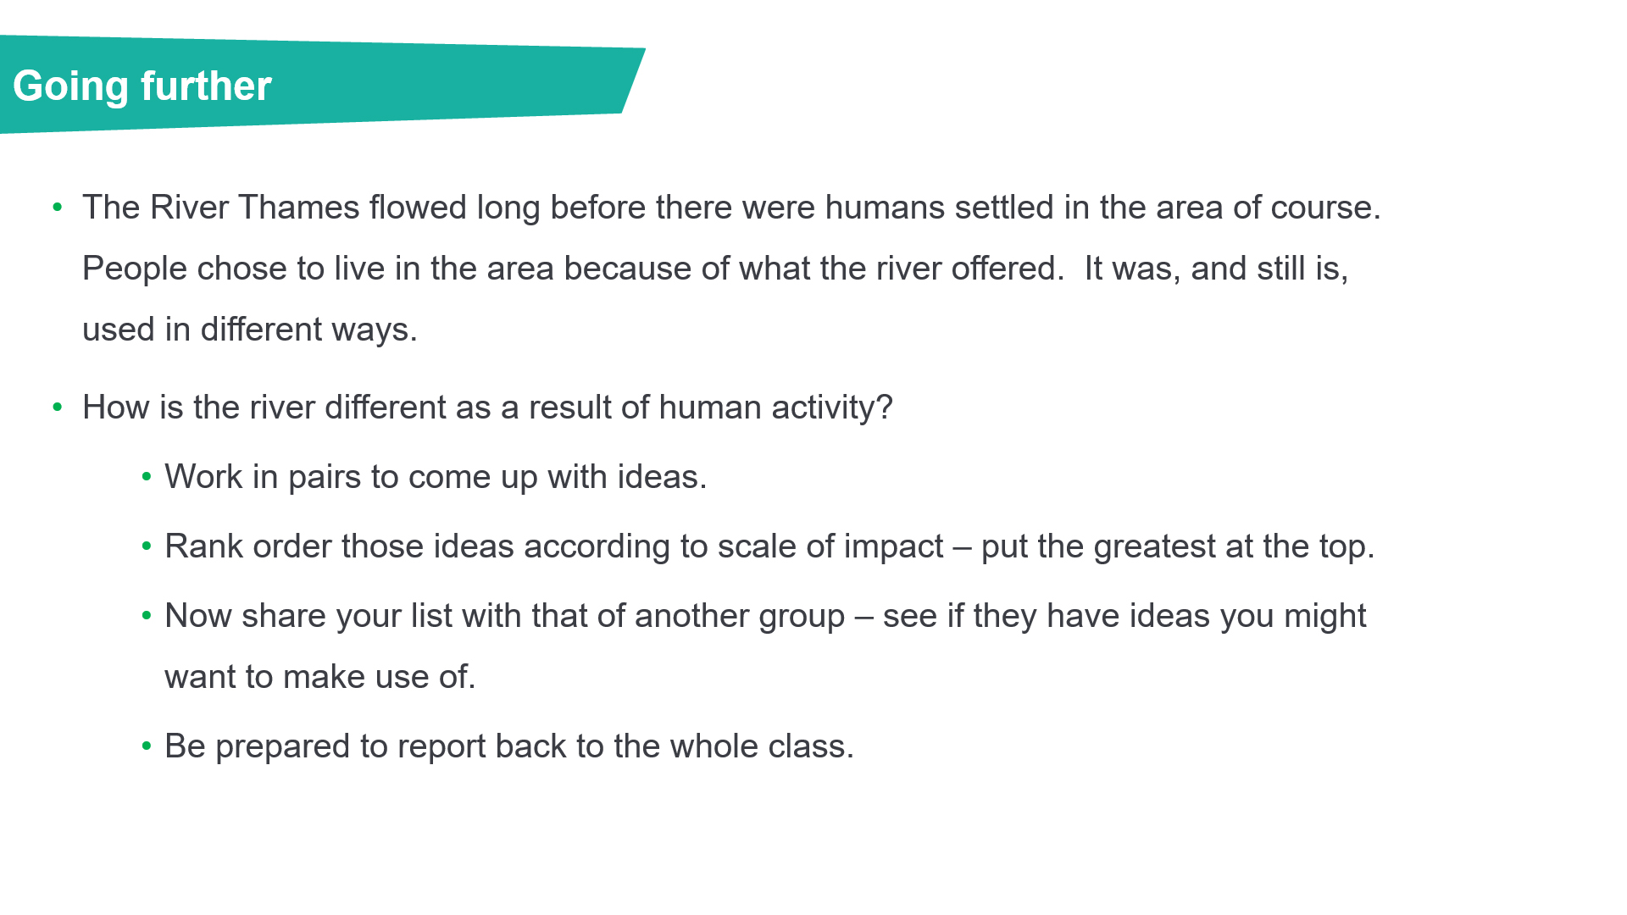This screenshot has width=1627, height=915.
Task: Click the bullet dot beside "Now share"
Action: (x=147, y=616)
